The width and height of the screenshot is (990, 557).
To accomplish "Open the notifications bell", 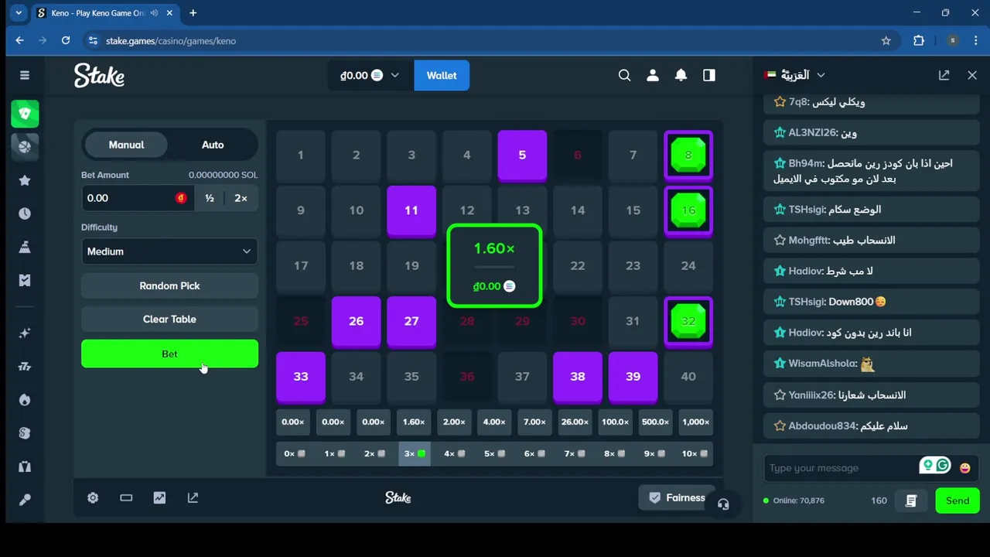I will pos(681,75).
